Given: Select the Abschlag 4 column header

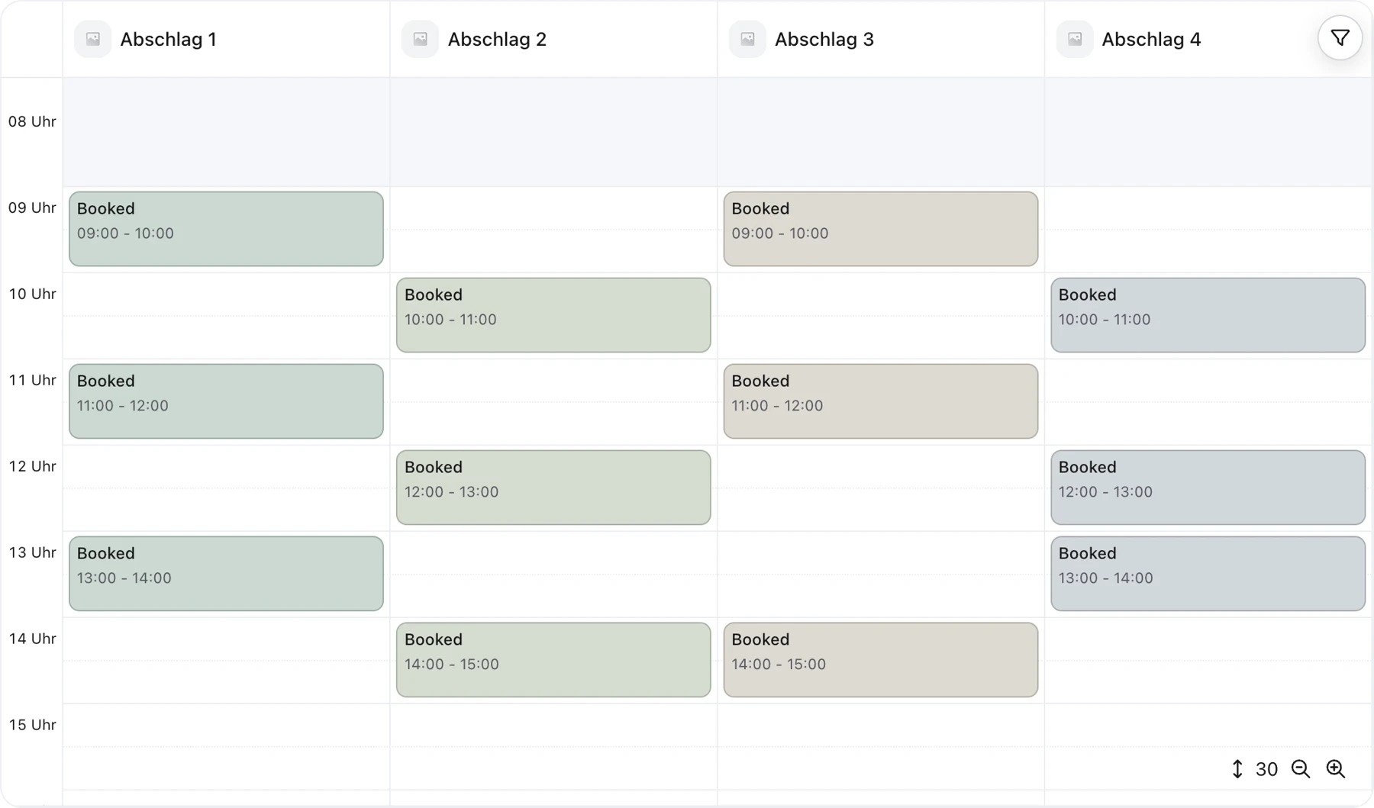Looking at the screenshot, I should click(1208, 39).
